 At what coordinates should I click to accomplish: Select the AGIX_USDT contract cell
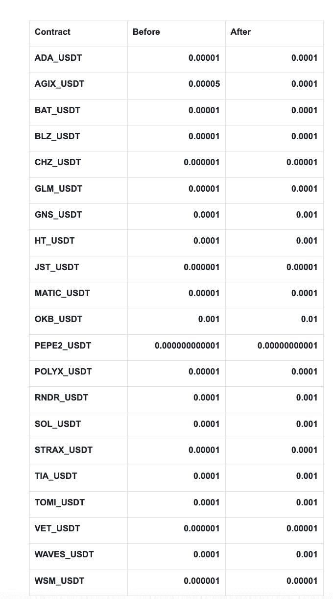point(59,84)
